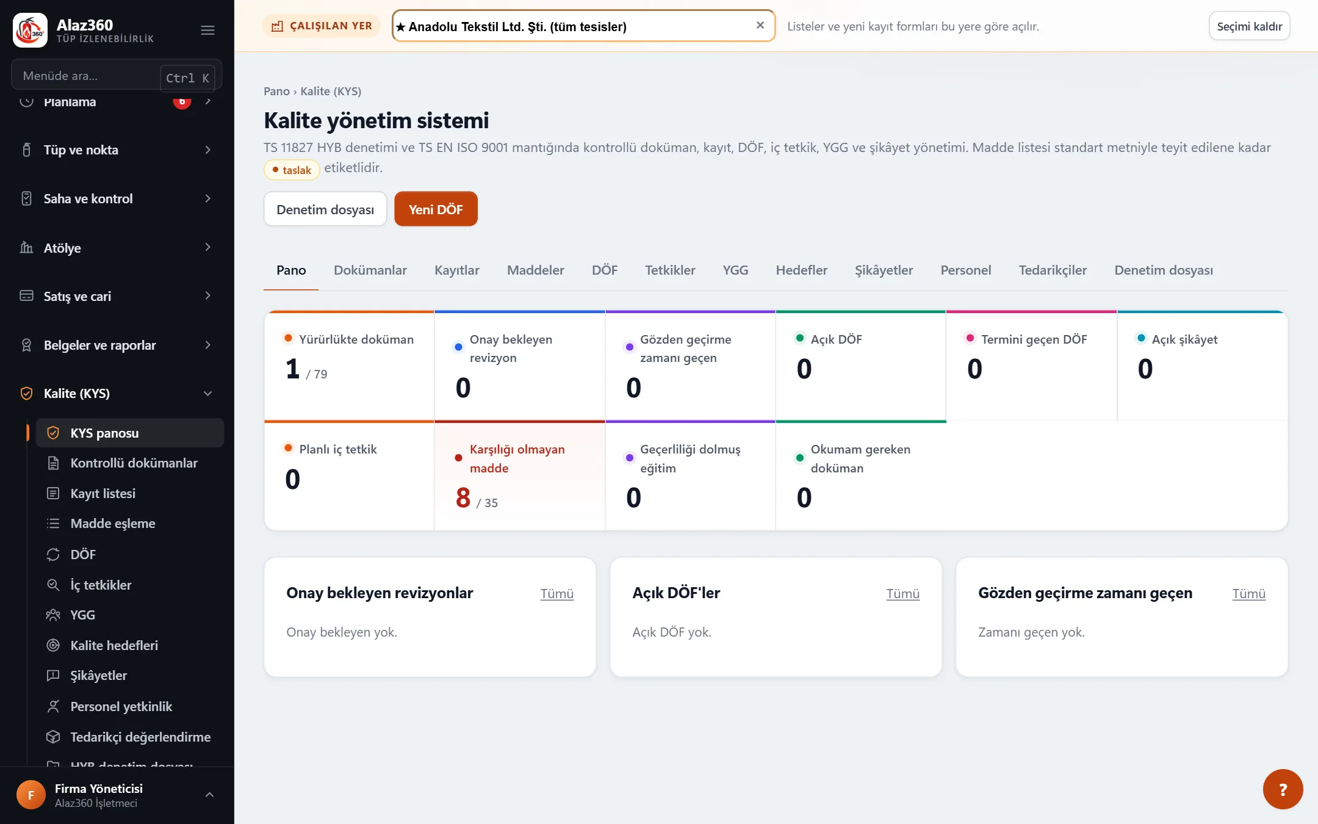
Task: Click the Yeni DÖF button
Action: pos(436,209)
